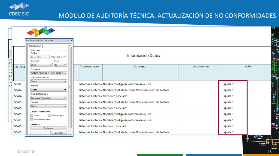Expand the Empresa combo box
The width and height of the screenshot is (279, 156).
48,73
